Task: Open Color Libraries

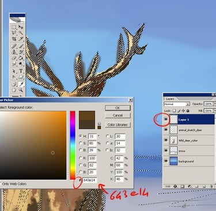Action: coord(118,125)
